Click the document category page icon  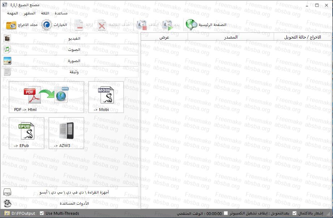pos(7,72)
